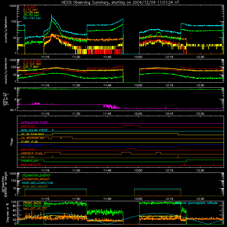Image resolution: width=227 pixels, height=227 pixels.
Task: Click the Absolute geomagnetic latitude label
Action: click(196, 203)
